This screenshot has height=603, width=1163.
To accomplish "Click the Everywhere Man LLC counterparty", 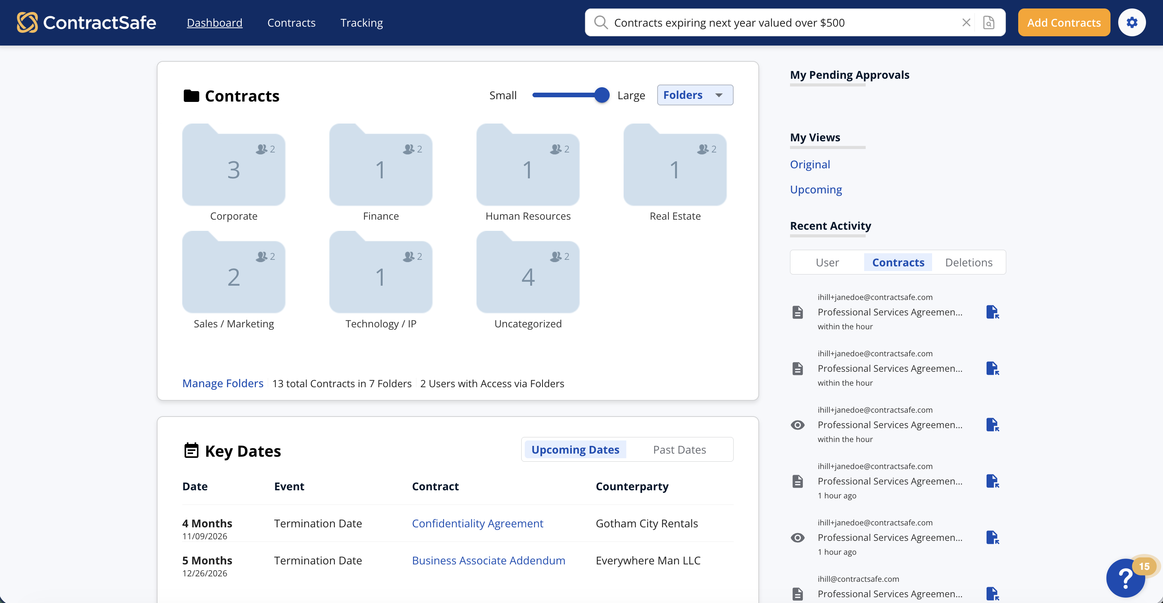I will [x=648, y=560].
